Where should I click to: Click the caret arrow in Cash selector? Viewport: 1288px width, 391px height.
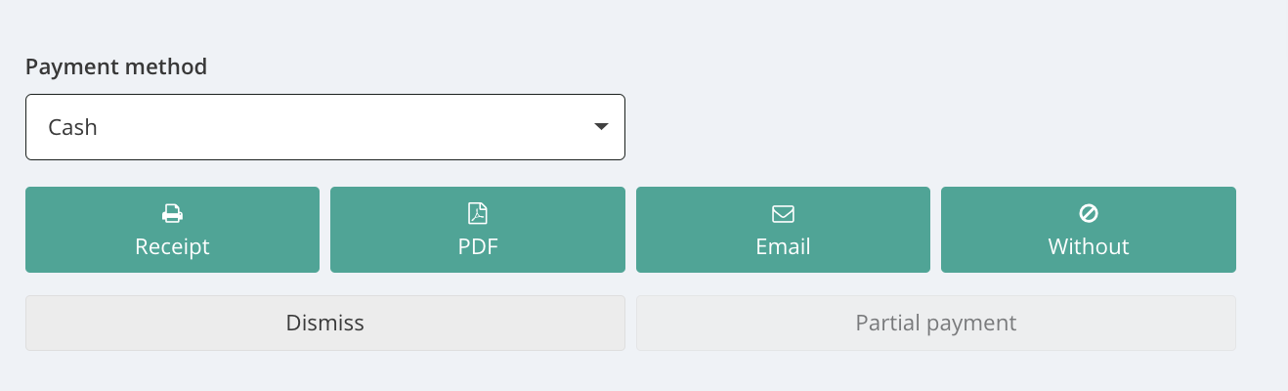601,127
